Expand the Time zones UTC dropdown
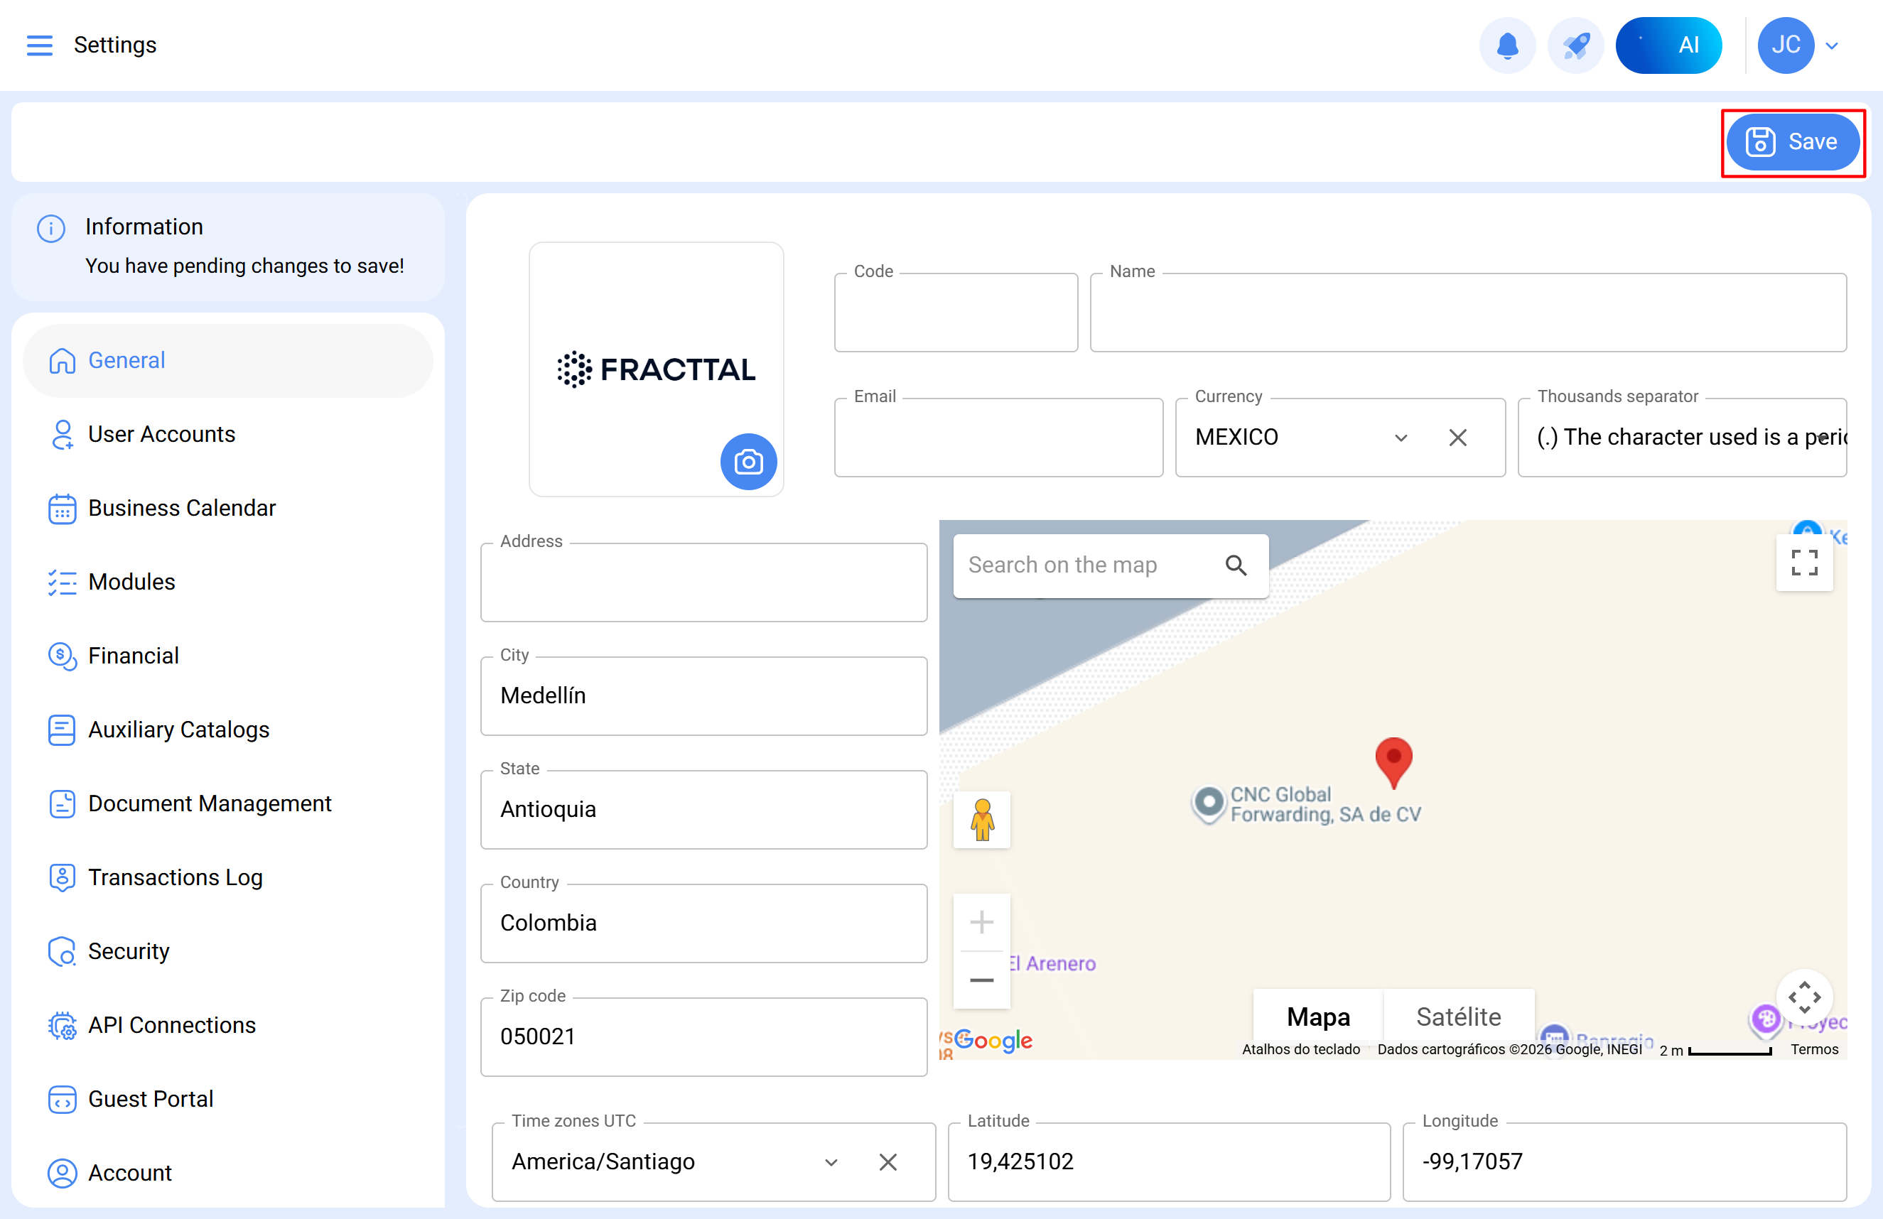 pyautogui.click(x=831, y=1162)
